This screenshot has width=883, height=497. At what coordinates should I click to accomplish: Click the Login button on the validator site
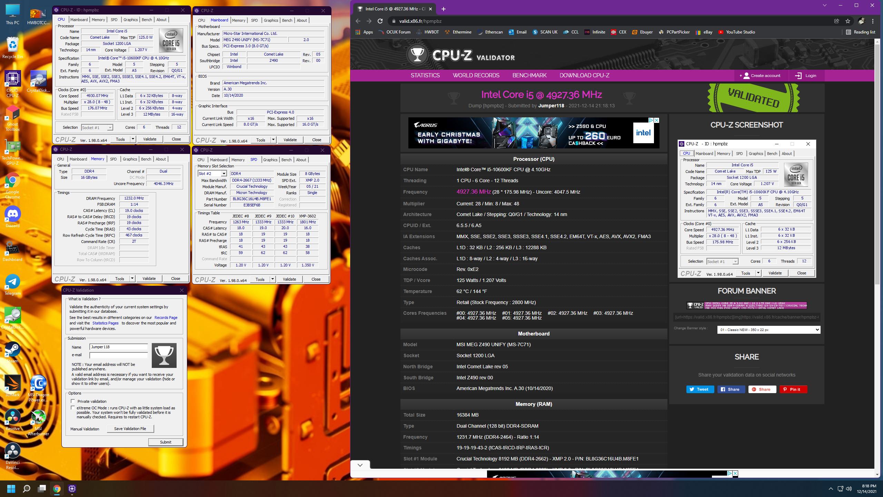click(806, 76)
